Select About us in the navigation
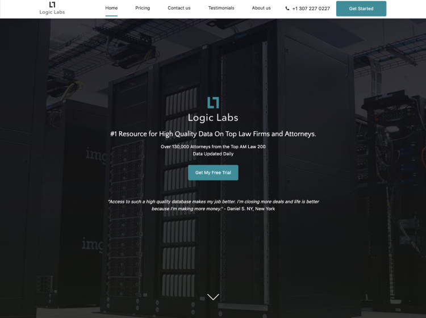This screenshot has height=318, width=426. pos(261,9)
